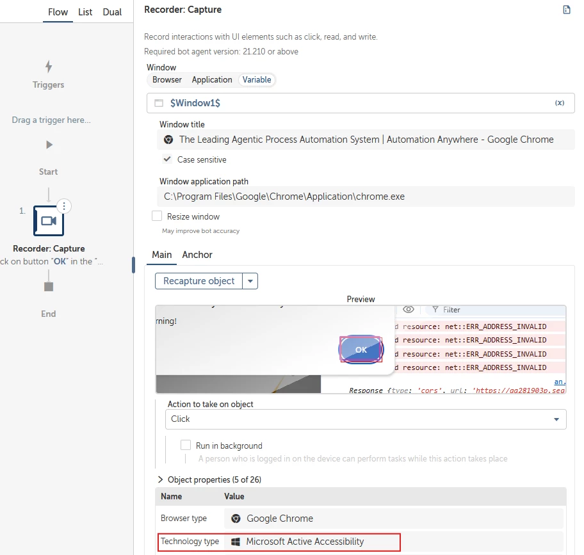The image size is (584, 555).
Task: Click the panel divider collapse handle
Action: click(133, 265)
